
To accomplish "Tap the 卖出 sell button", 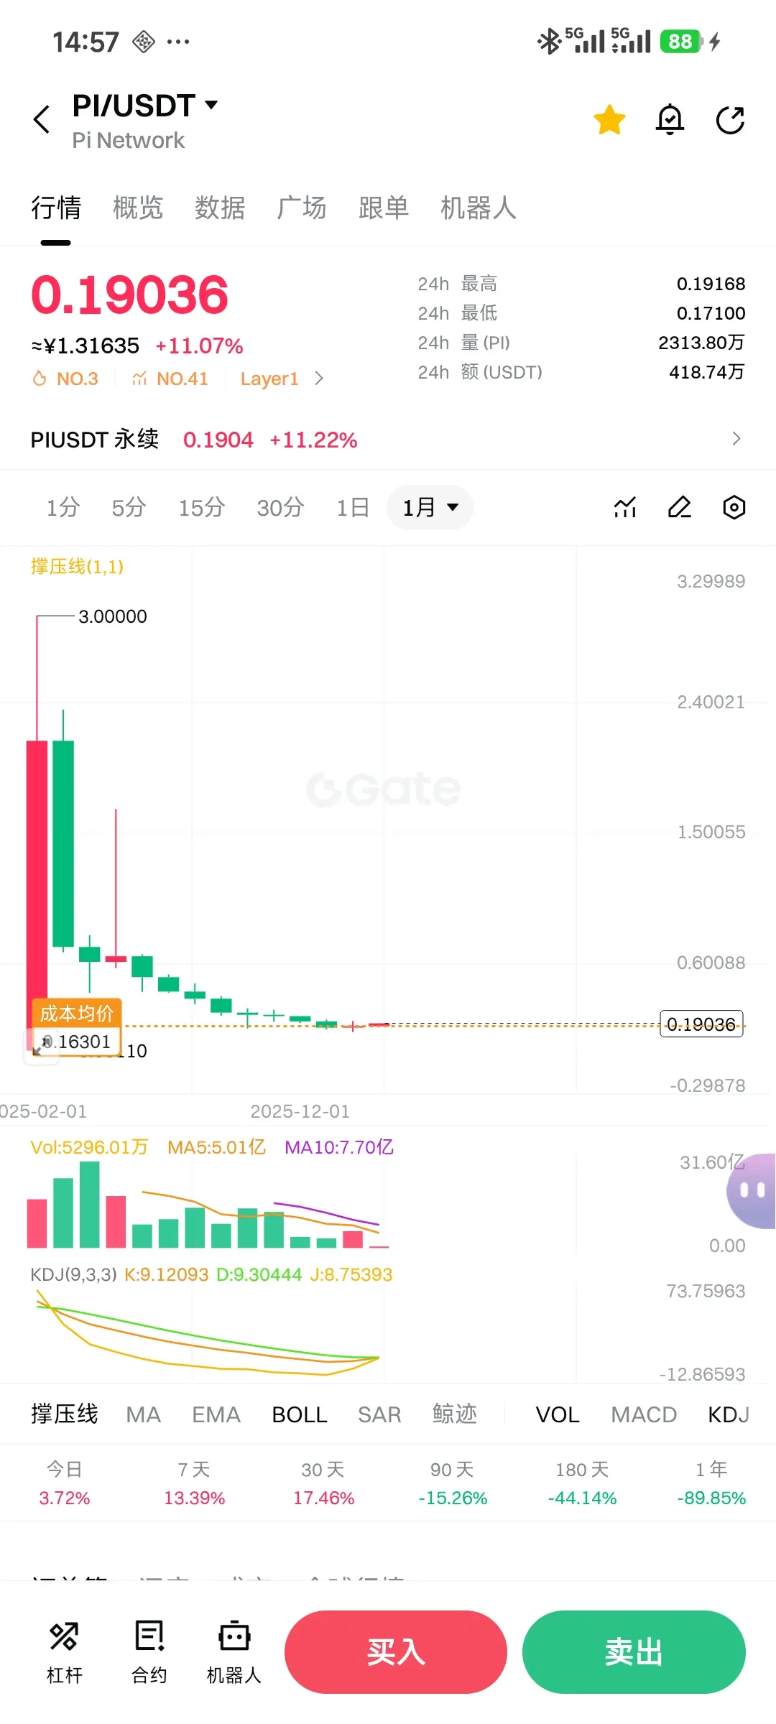I will pos(634,1651).
